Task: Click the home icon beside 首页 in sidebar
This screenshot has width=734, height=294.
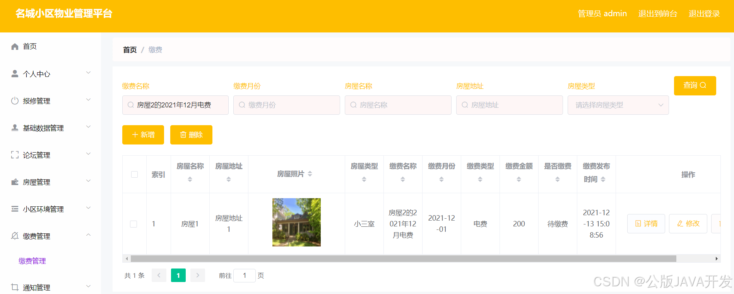Action: tap(15, 46)
